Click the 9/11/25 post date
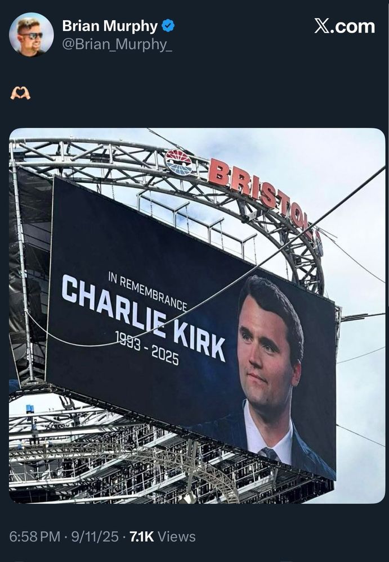The width and height of the screenshot is (389, 562). 95,537
